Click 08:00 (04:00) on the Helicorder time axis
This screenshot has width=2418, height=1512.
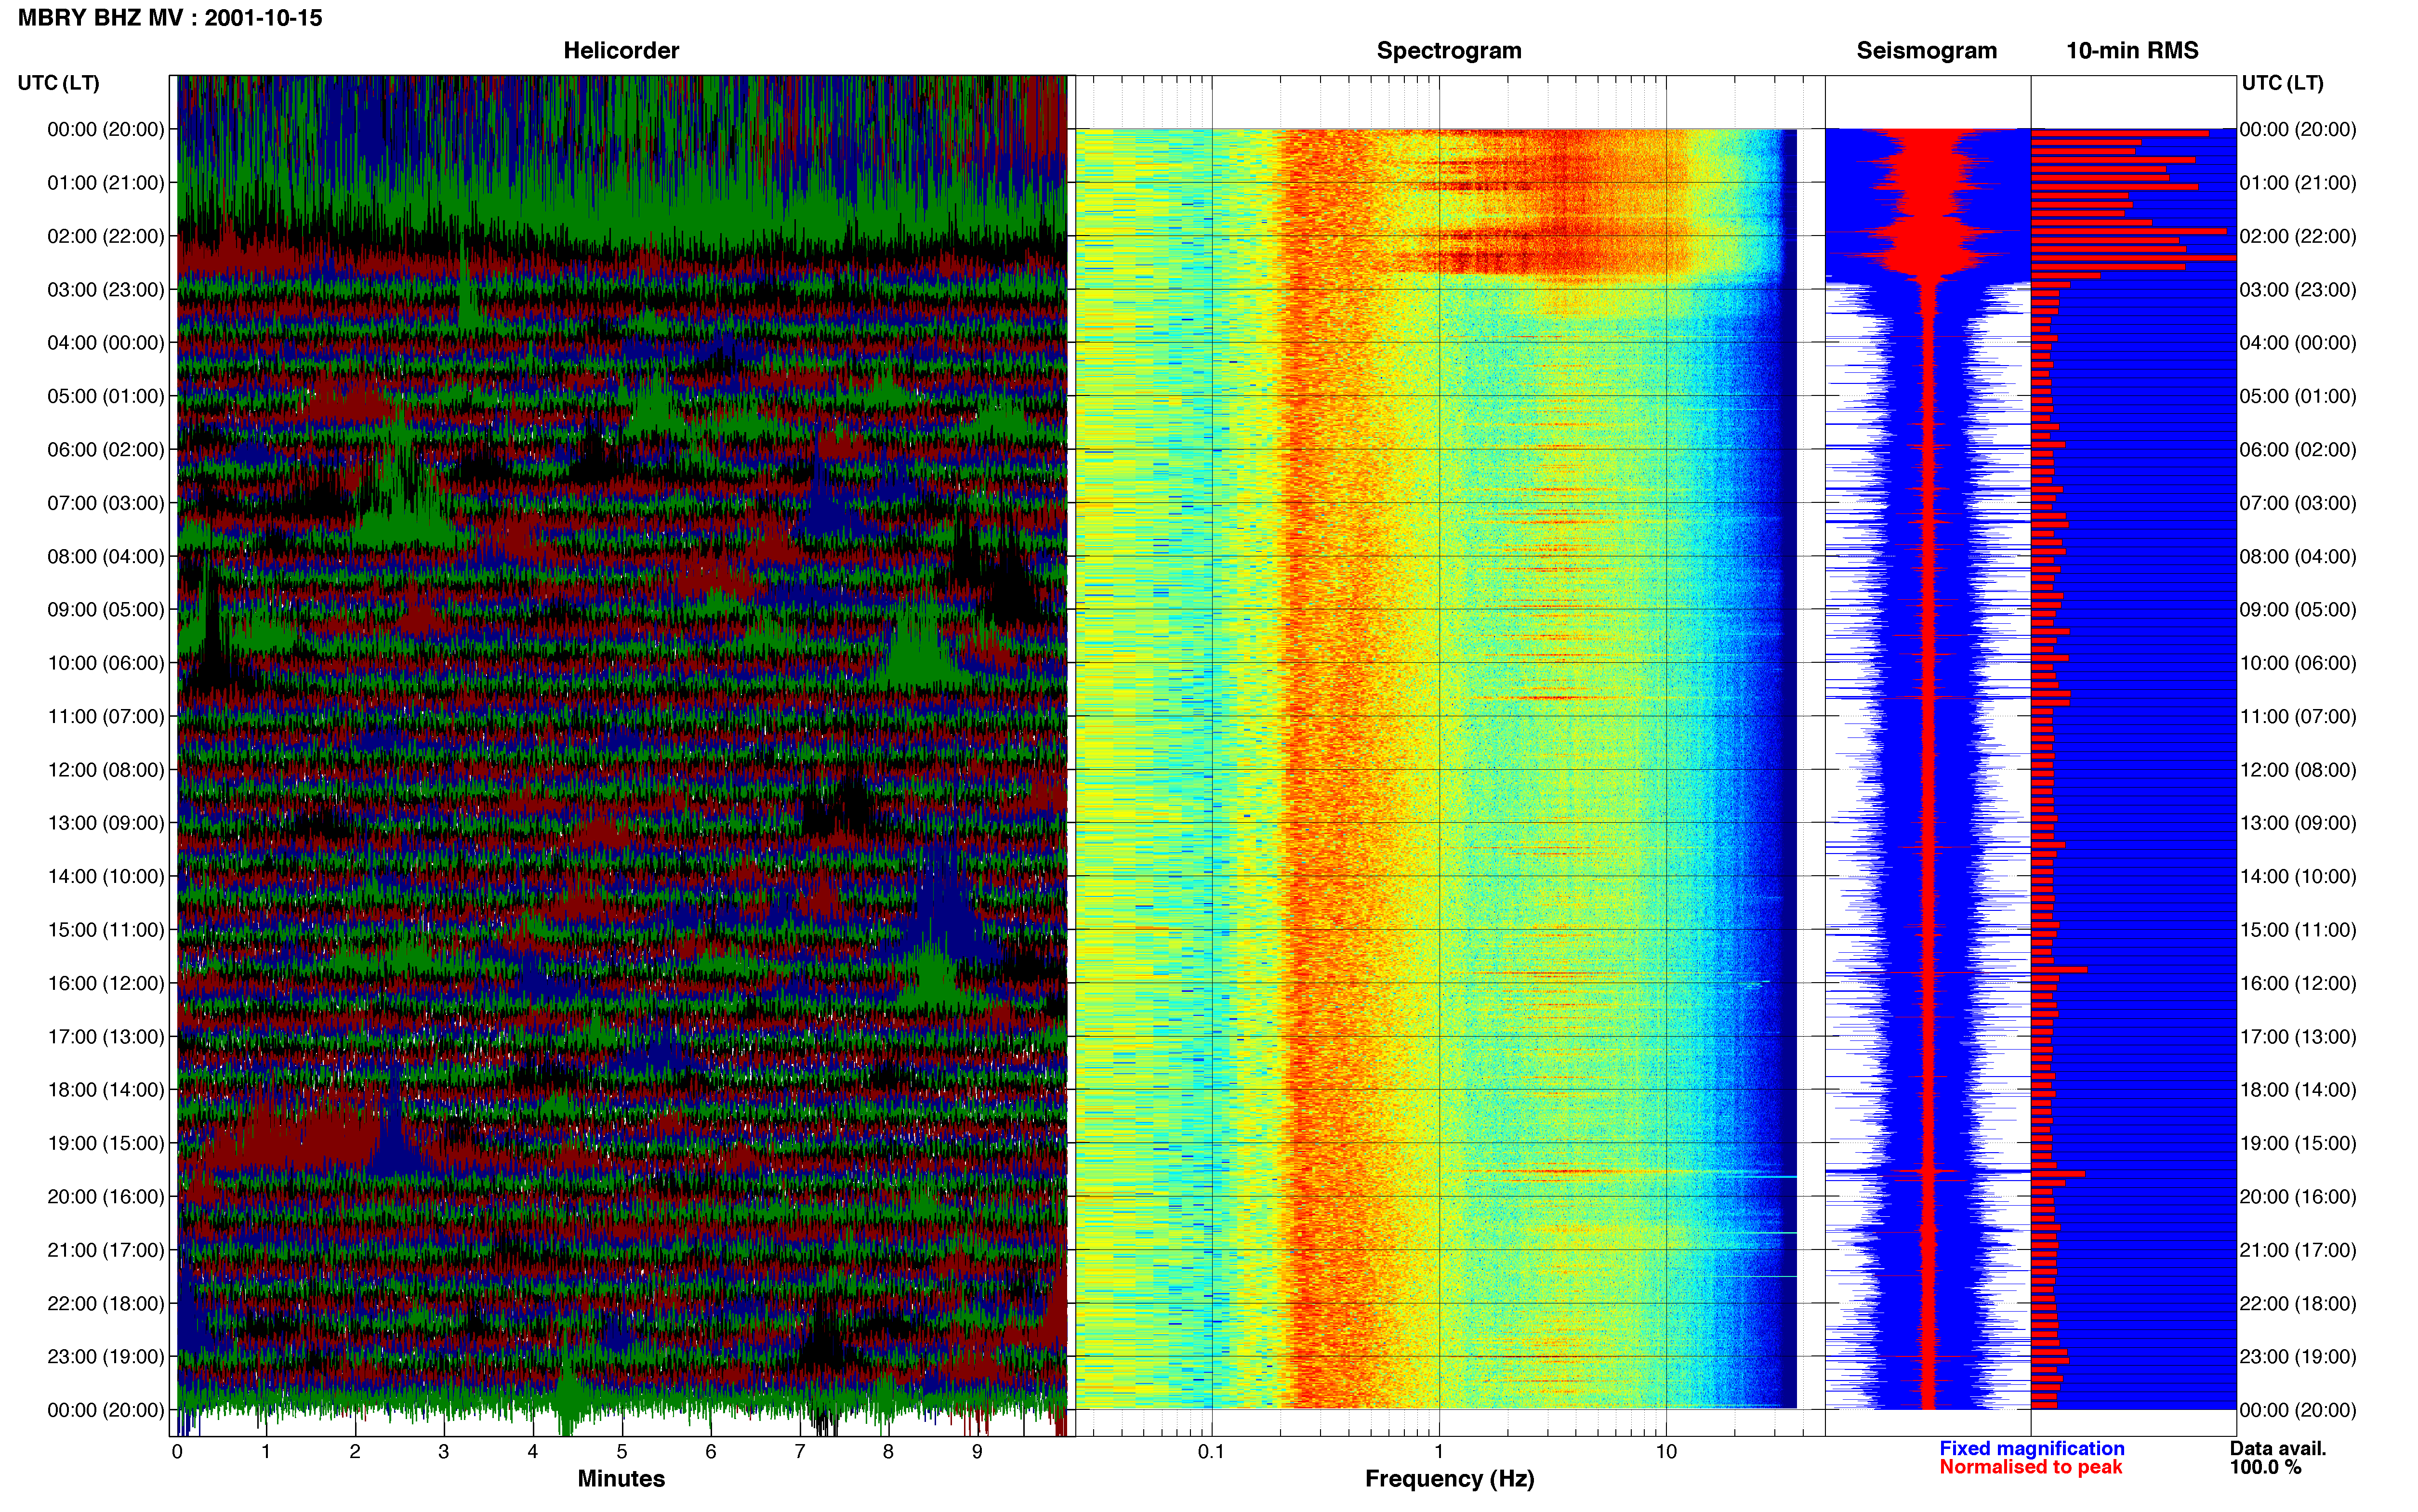pos(106,556)
